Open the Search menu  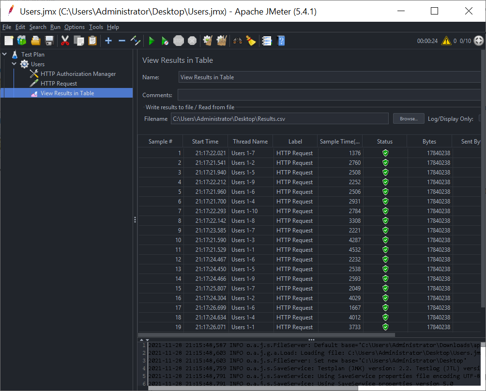38,27
